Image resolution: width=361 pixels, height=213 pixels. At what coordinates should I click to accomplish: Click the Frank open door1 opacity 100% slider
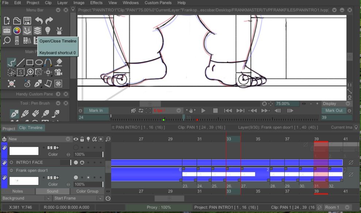click(88, 184)
